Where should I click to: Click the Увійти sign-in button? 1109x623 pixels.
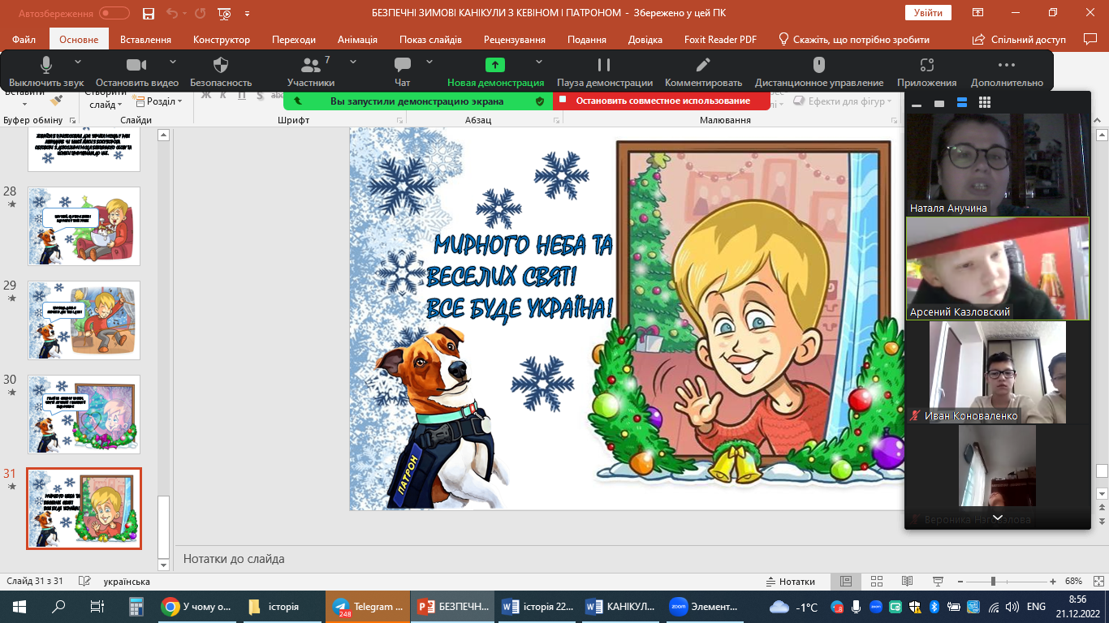coord(928,13)
